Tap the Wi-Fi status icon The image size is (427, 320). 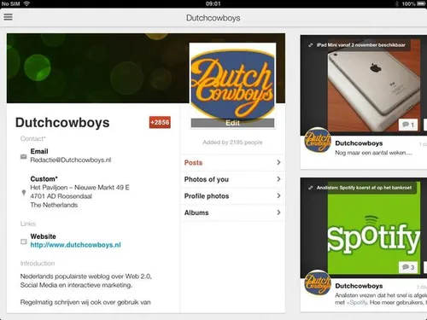26,3
